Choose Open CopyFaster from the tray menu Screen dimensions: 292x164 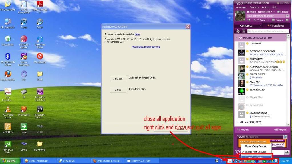coord(256,146)
